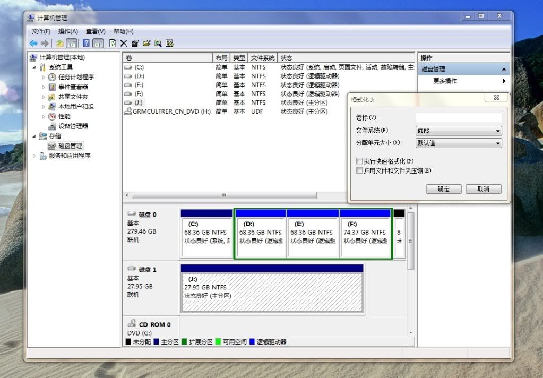Screen dimensions: 543x378
Task: Click the 确定 button in format dialog
Action: tap(443, 189)
